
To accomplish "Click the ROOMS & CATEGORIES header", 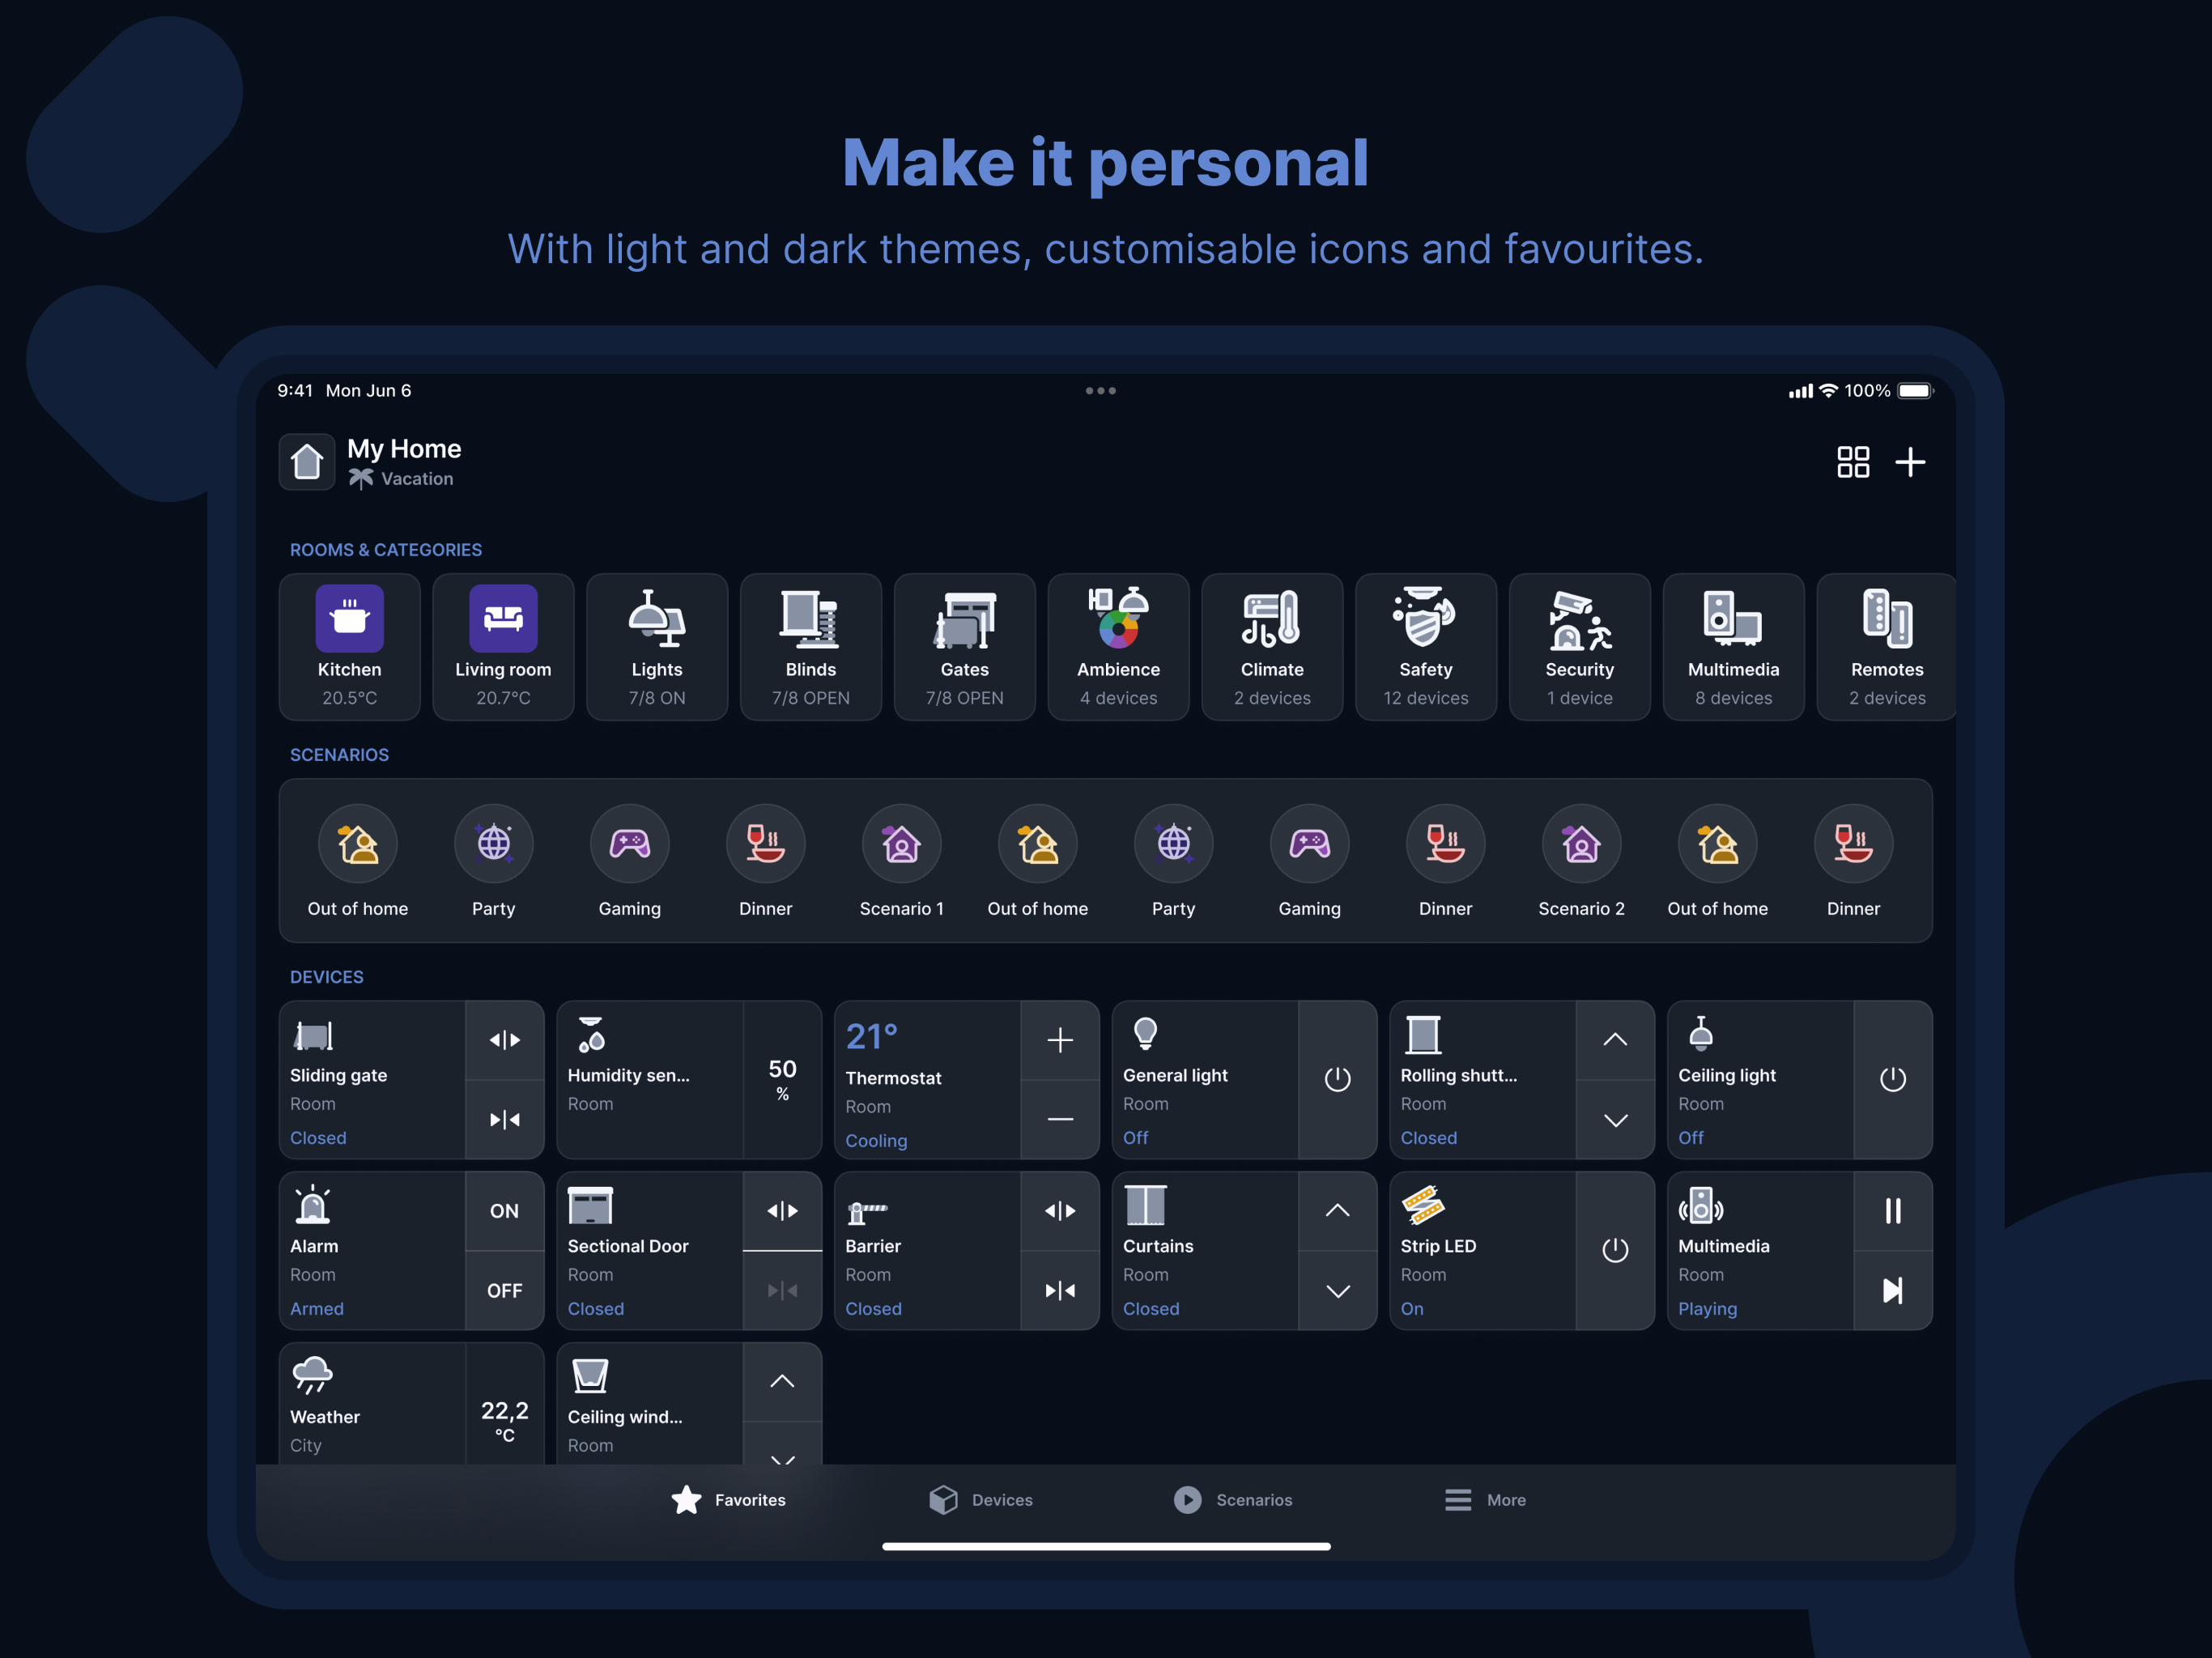I will tap(386, 550).
